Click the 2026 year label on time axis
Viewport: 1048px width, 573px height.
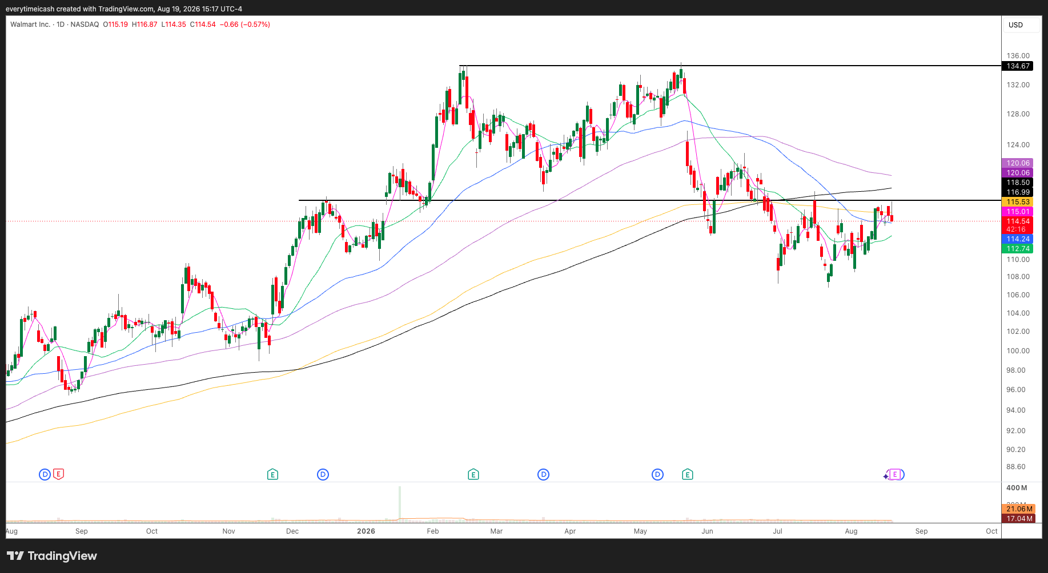coord(366,531)
